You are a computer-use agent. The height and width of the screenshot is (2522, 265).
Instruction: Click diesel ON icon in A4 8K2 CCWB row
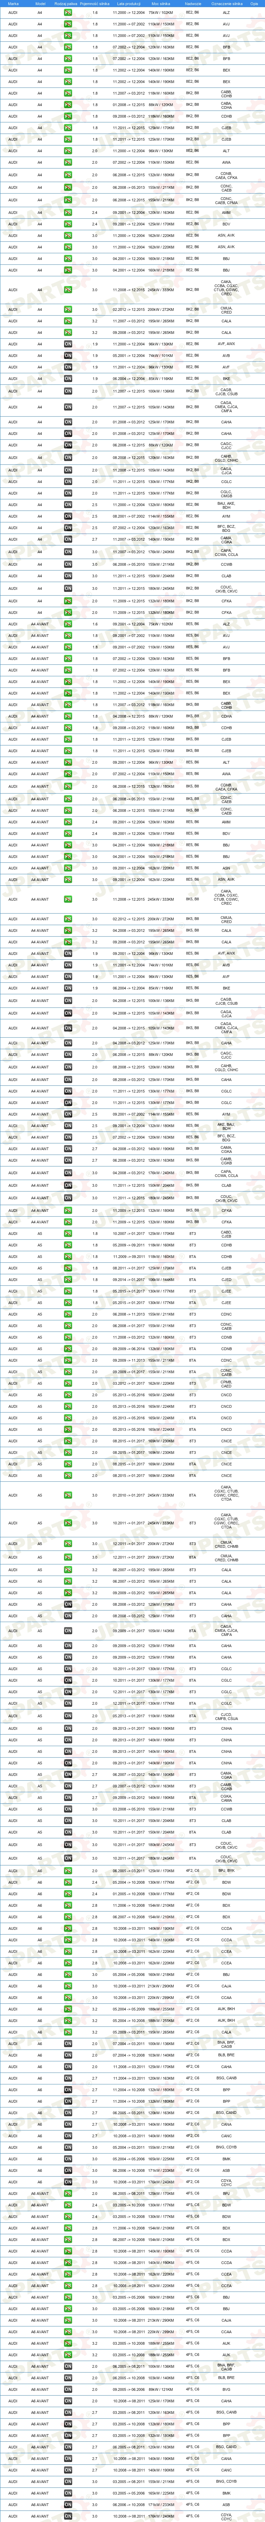[67, 564]
